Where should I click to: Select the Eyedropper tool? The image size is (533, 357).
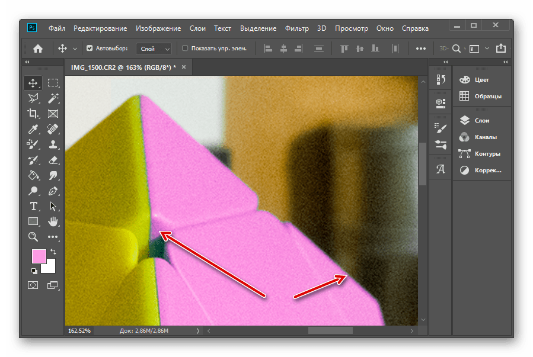point(33,129)
